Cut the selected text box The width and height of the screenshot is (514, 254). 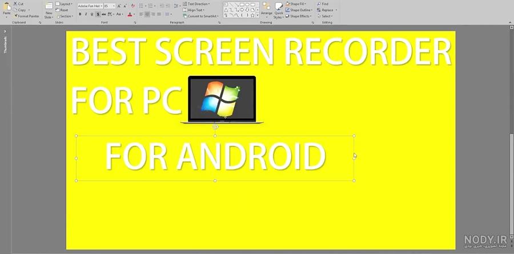click(x=18, y=4)
